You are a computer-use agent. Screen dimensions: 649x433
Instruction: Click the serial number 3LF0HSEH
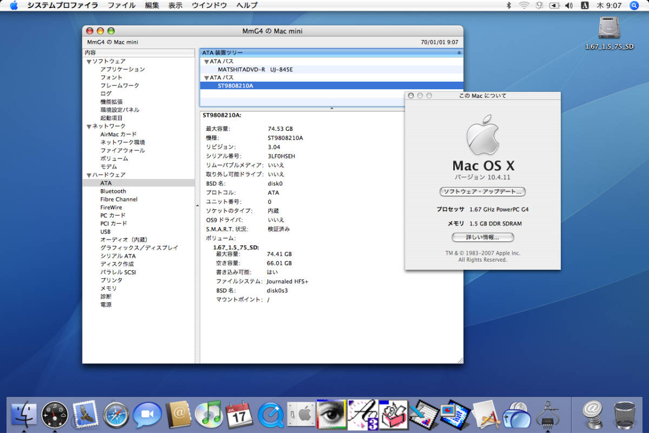click(x=281, y=156)
